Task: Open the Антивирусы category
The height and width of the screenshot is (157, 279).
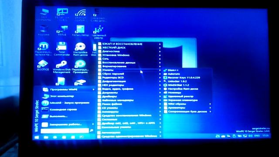Action: click(x=130, y=112)
